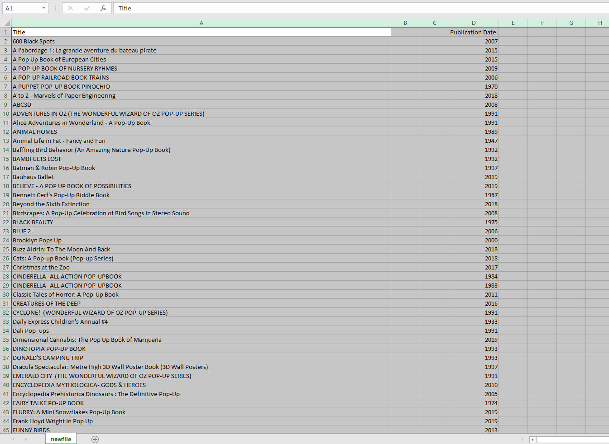The image size is (609, 444).
Task: Switch to the newfile sheet tab
Action: pyautogui.click(x=61, y=439)
